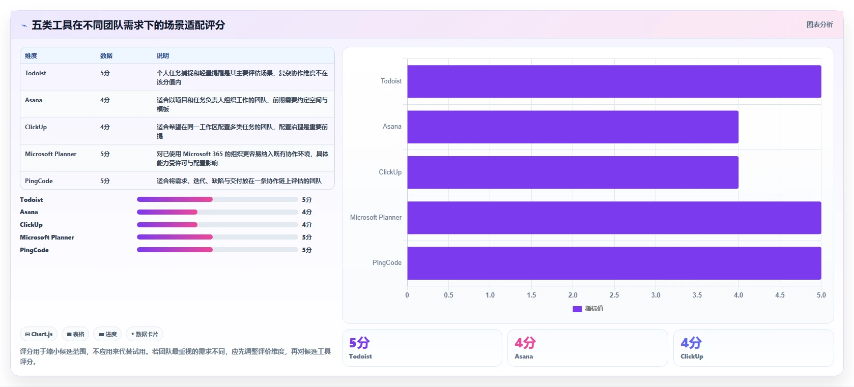Click the PingCode name cell in the table

[x=39, y=181]
